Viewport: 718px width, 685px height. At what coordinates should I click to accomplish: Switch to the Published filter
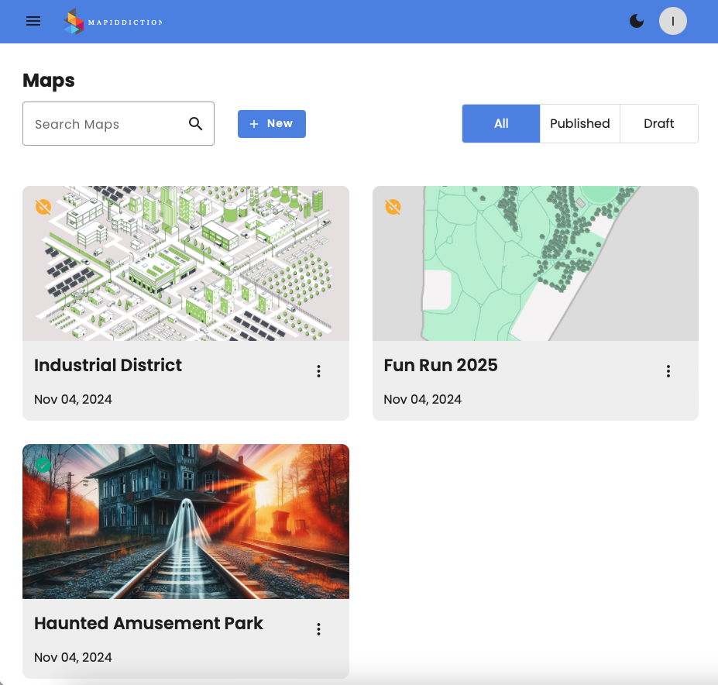tap(579, 124)
